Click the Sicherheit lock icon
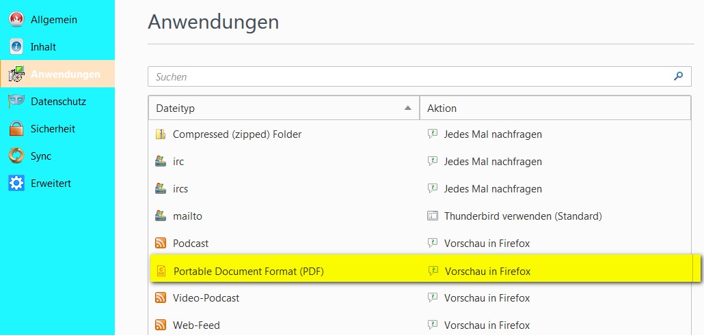 16,129
